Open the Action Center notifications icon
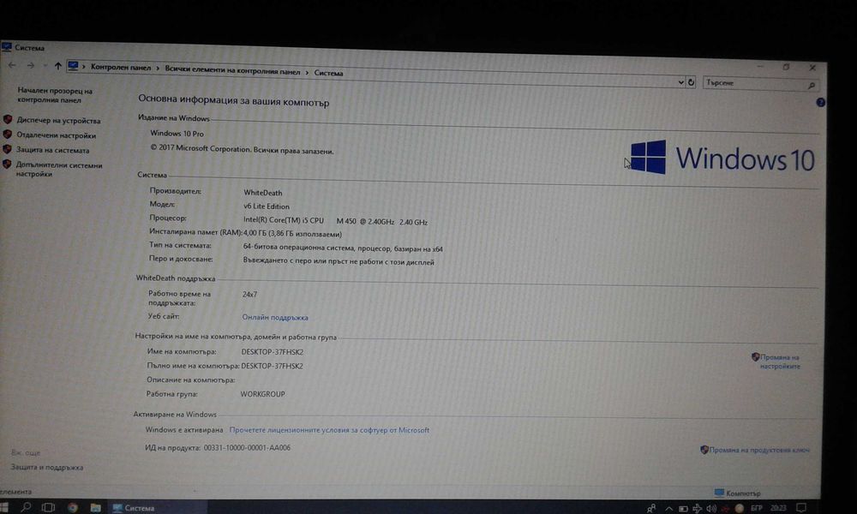 801,508
